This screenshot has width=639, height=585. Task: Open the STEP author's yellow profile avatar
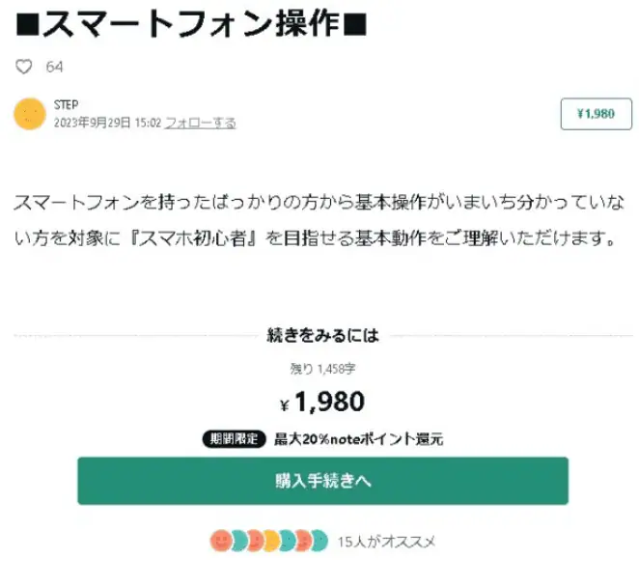pos(30,114)
